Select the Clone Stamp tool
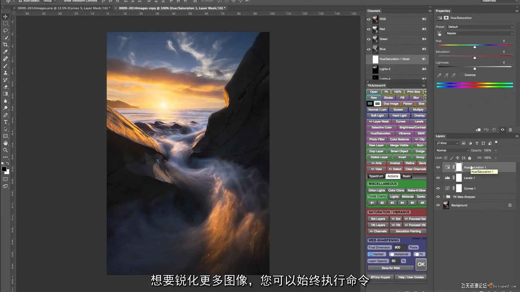The height and width of the screenshot is (292, 520). 5,73
